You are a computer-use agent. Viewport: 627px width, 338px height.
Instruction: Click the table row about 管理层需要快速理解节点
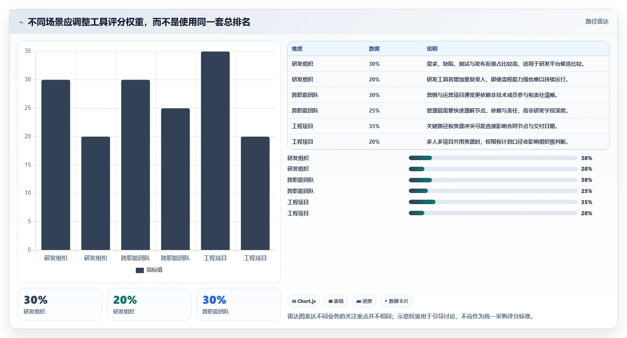[448, 111]
